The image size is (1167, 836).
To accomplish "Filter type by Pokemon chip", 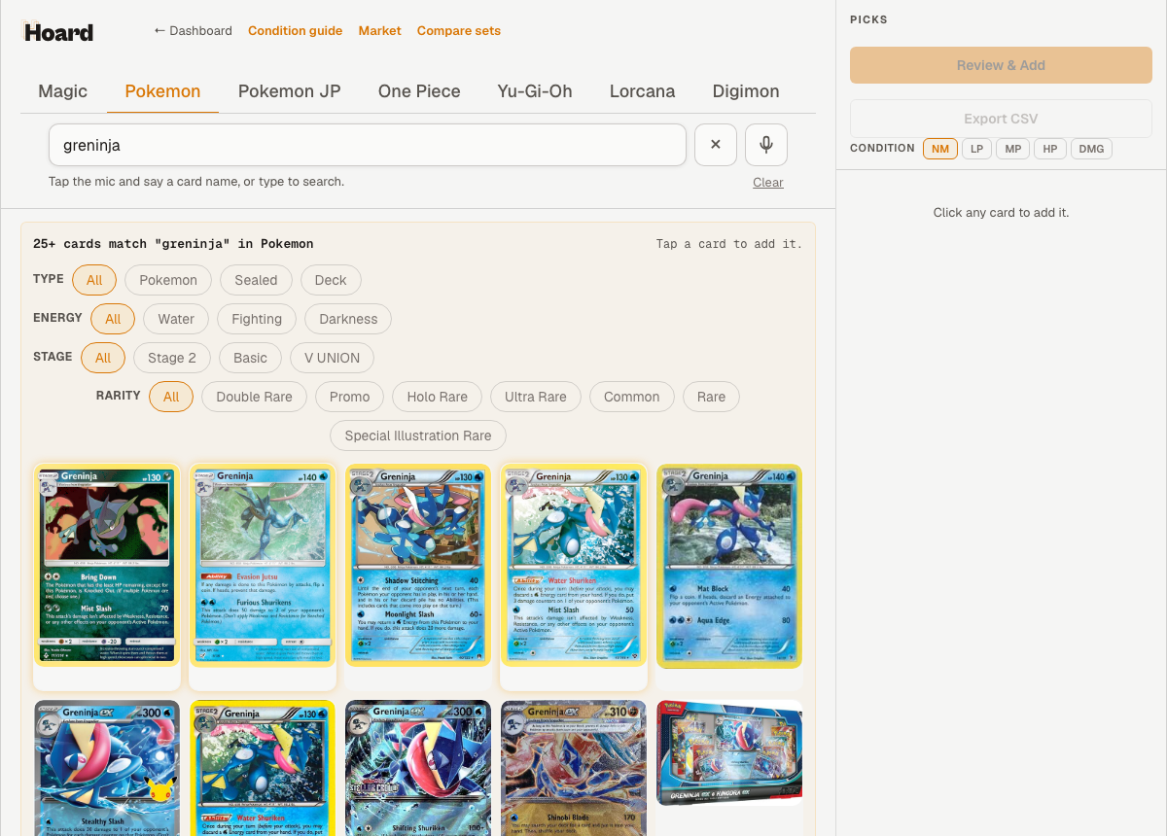I will point(168,280).
